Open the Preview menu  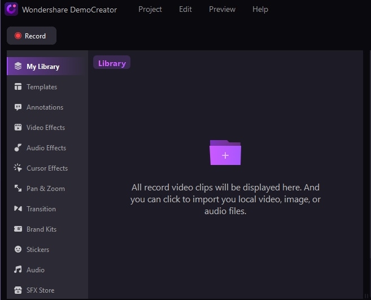coord(222,9)
